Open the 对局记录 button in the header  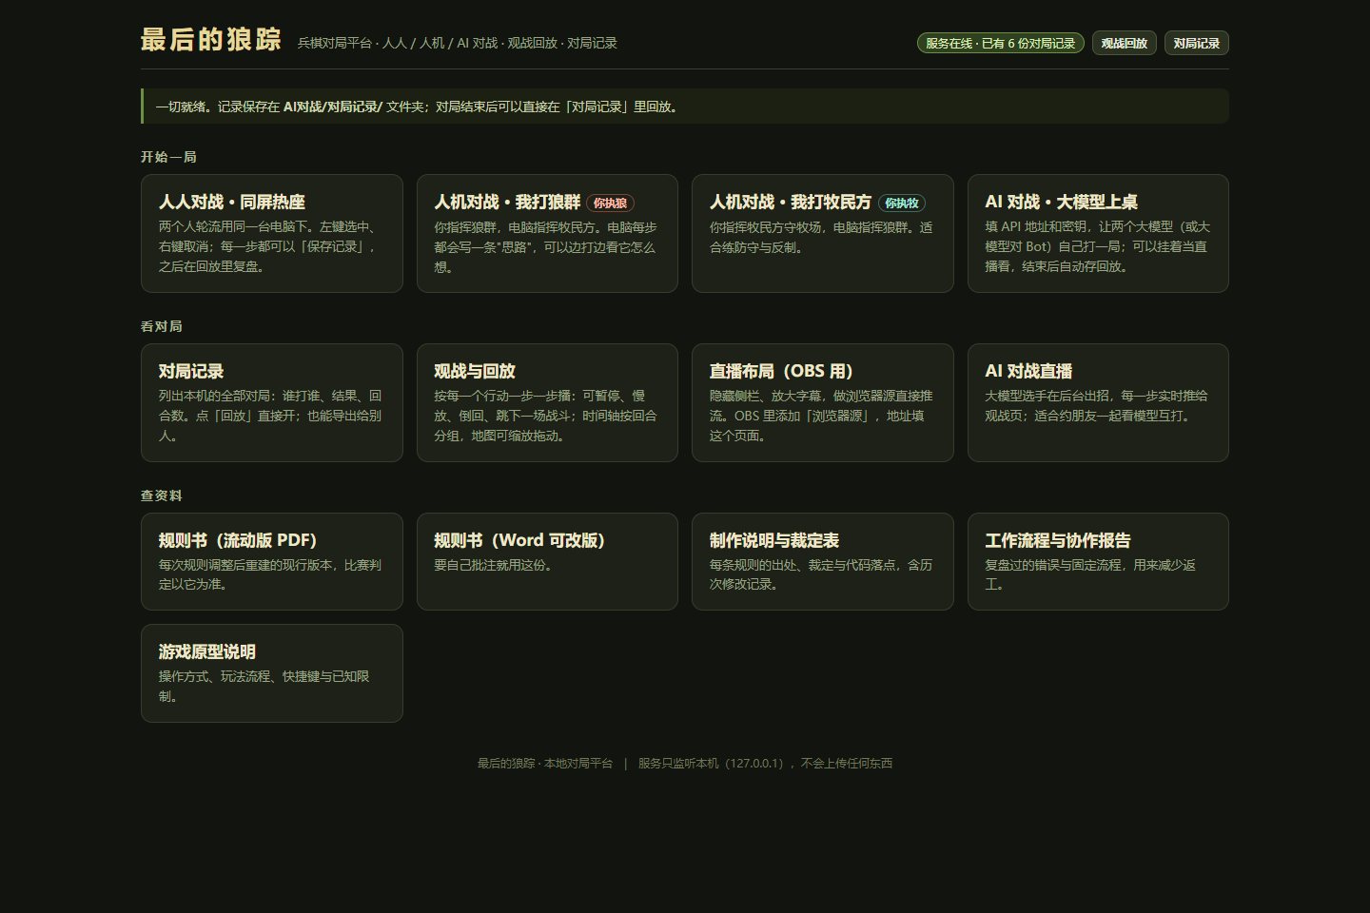click(x=1196, y=43)
